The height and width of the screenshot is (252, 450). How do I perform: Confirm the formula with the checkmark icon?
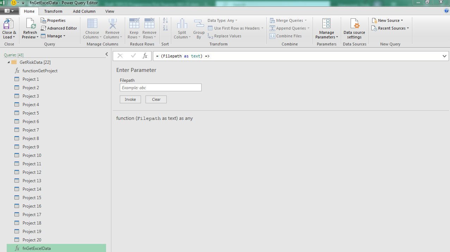tap(133, 56)
